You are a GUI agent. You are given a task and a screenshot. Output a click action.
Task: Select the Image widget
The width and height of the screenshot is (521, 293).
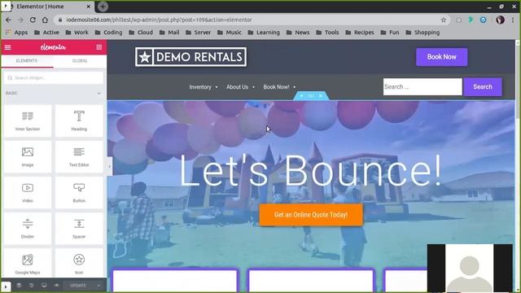coord(28,157)
